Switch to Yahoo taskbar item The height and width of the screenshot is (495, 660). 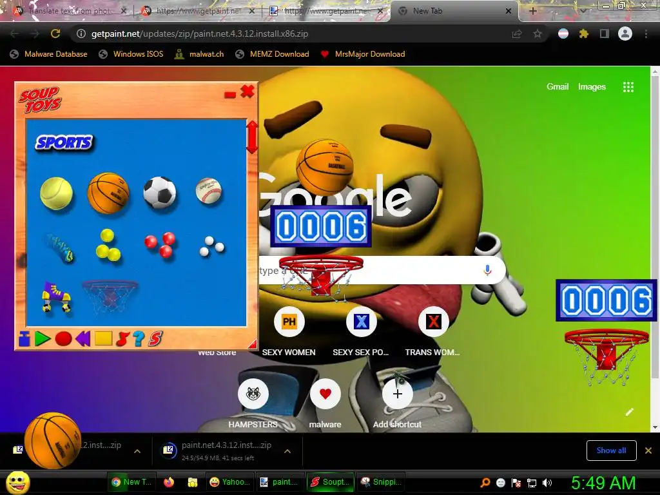coord(230,482)
